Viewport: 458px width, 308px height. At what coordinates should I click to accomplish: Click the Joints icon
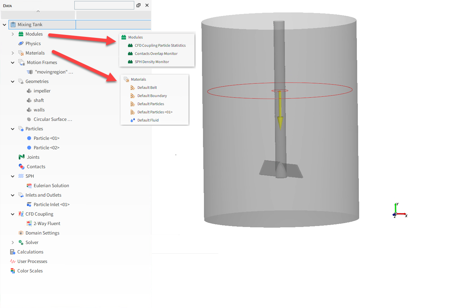(22, 157)
